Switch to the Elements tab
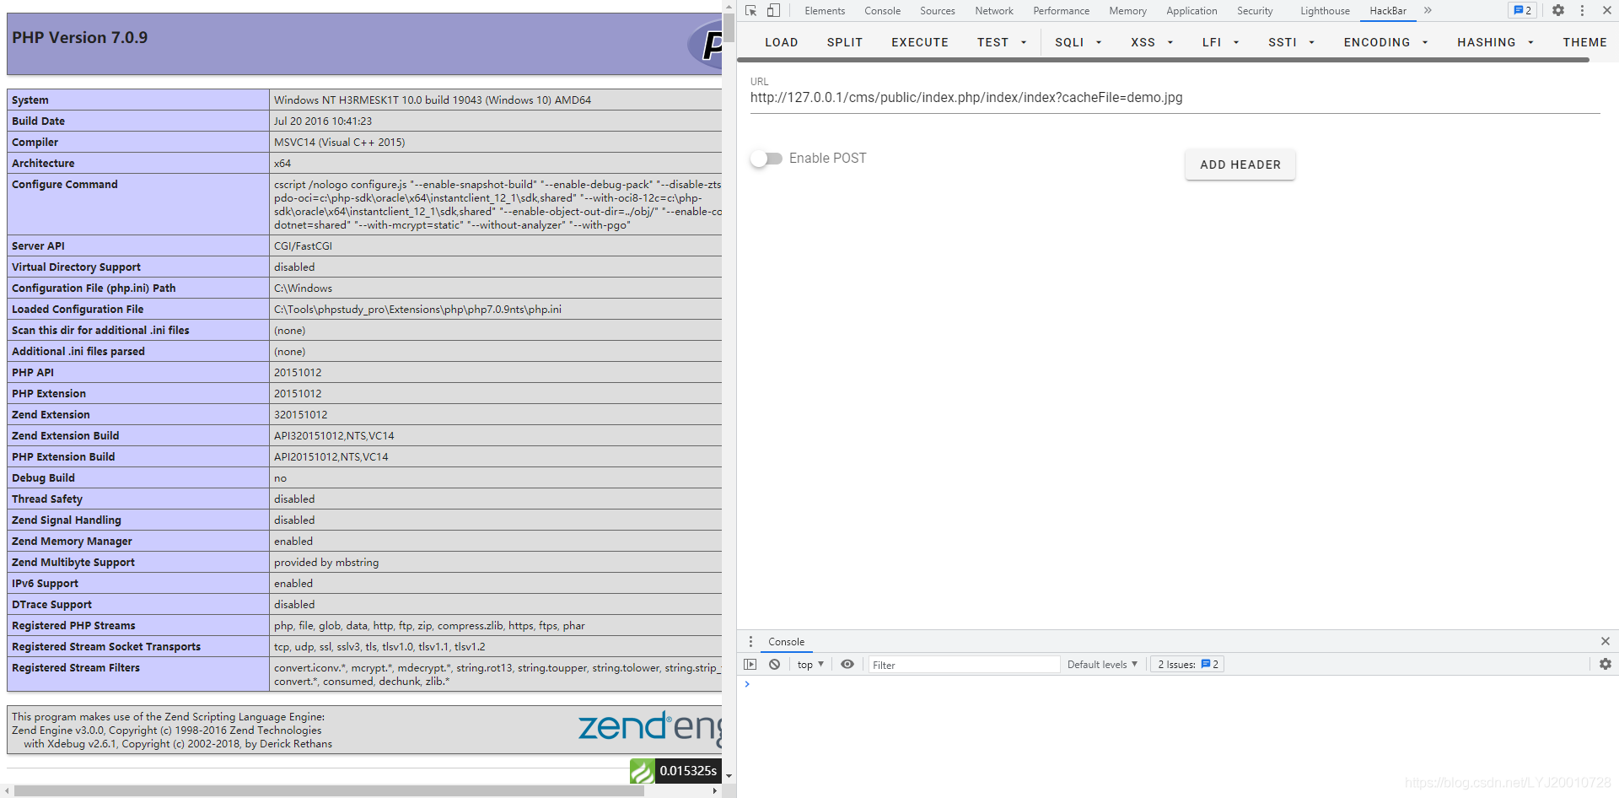The image size is (1619, 798). (x=824, y=11)
